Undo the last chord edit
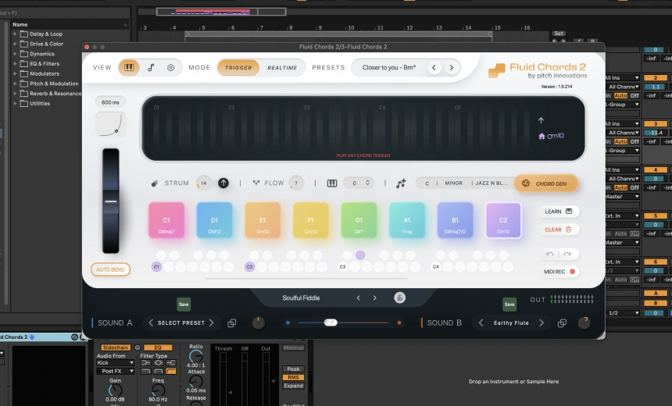Viewport: 672px width, 406px height. point(550,254)
